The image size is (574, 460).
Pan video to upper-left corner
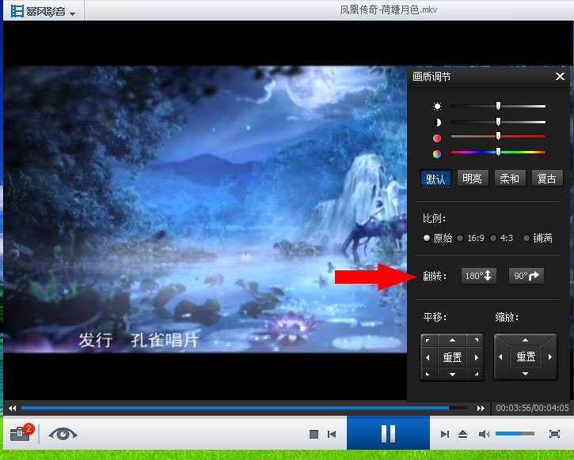click(428, 341)
